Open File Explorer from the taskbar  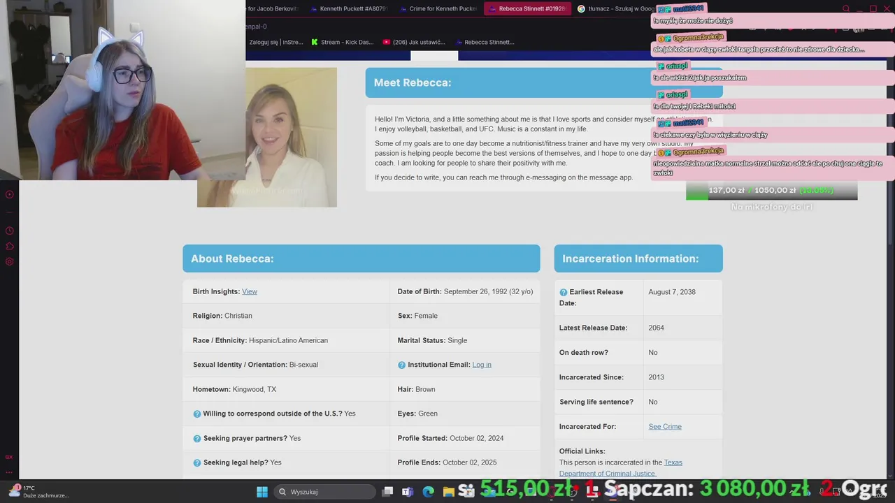point(448,492)
